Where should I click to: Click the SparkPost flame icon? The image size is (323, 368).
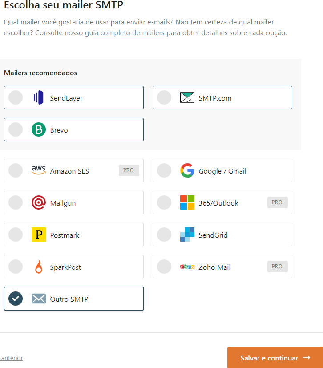(39, 267)
